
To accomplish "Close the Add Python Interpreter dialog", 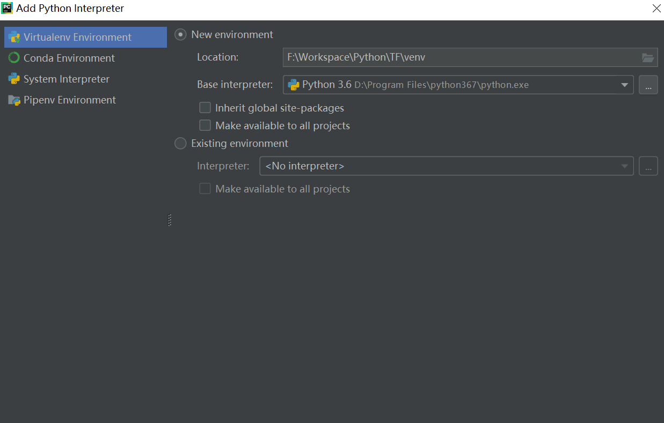I will coord(656,8).
